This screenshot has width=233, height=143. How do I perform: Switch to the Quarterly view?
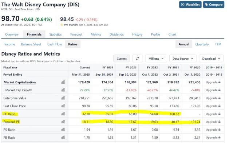(x=202, y=44)
